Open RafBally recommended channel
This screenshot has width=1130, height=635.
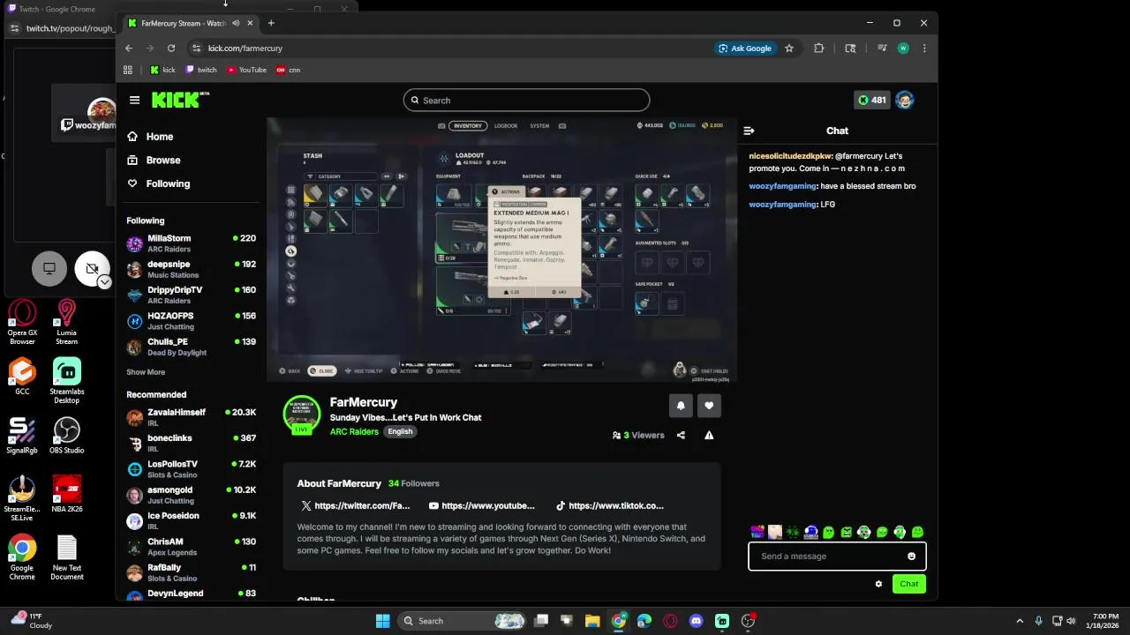point(191,572)
